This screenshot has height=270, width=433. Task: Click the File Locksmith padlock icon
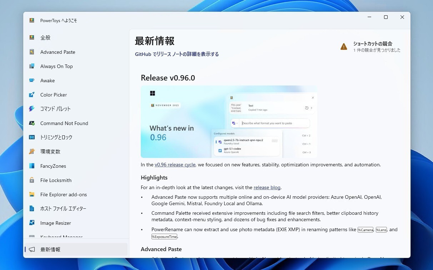pos(32,180)
